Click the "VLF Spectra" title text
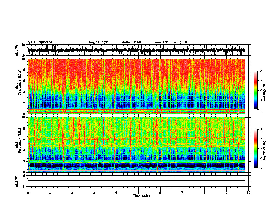 [40, 42]
